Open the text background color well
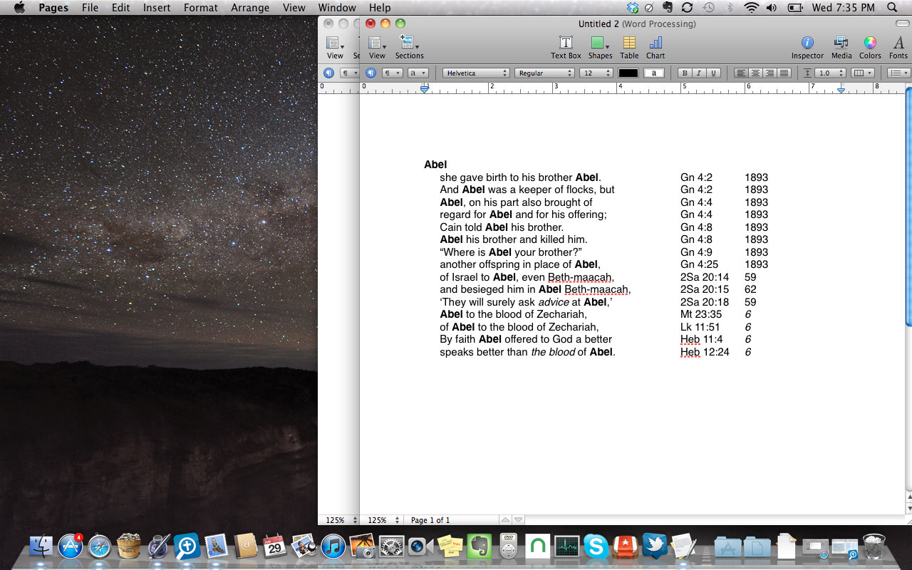The width and height of the screenshot is (912, 570). point(654,73)
